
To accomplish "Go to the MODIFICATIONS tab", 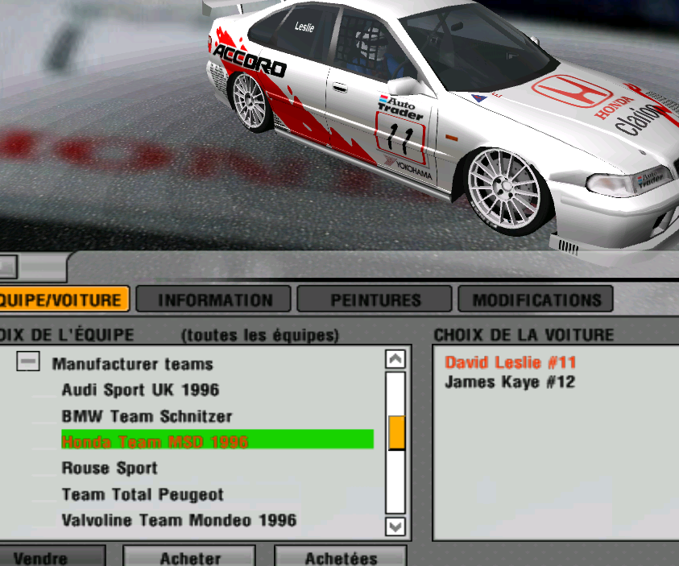I will [536, 300].
